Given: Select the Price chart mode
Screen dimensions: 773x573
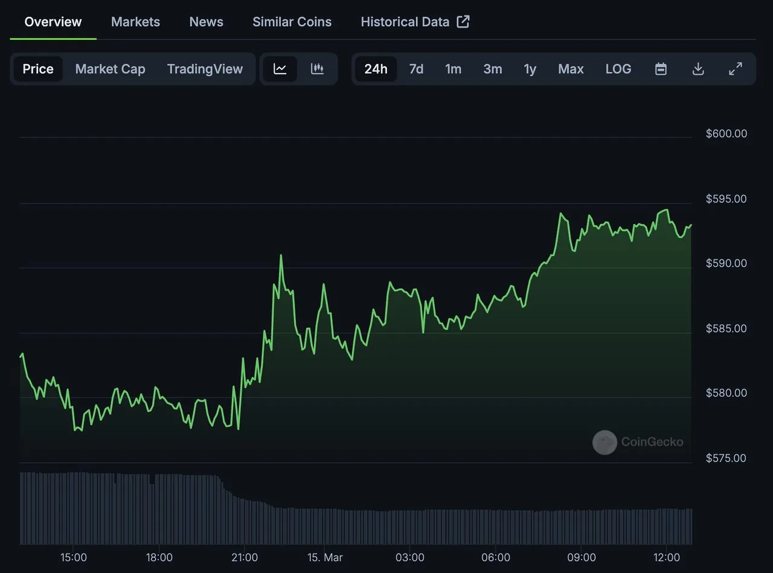Looking at the screenshot, I should 38,69.
